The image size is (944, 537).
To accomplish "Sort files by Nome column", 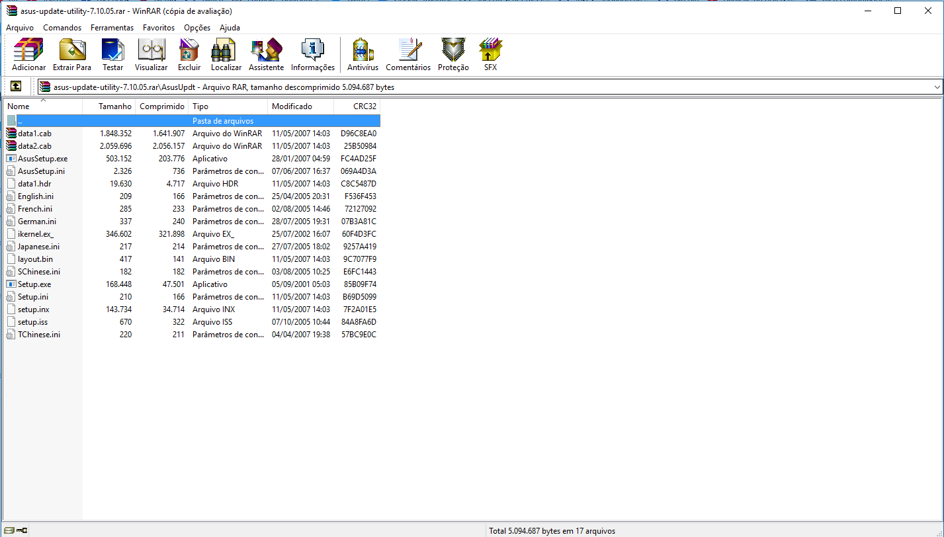I will [43, 106].
